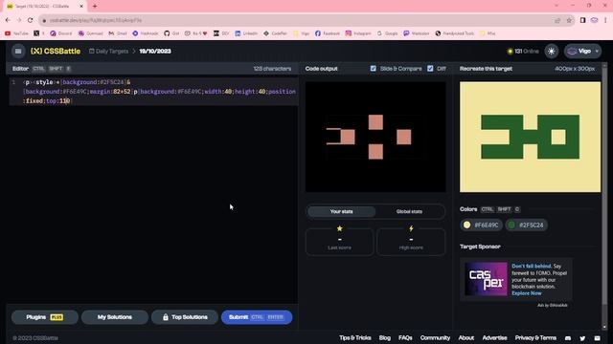Open the Mastodon bookmark
613x344 pixels.
click(417, 33)
